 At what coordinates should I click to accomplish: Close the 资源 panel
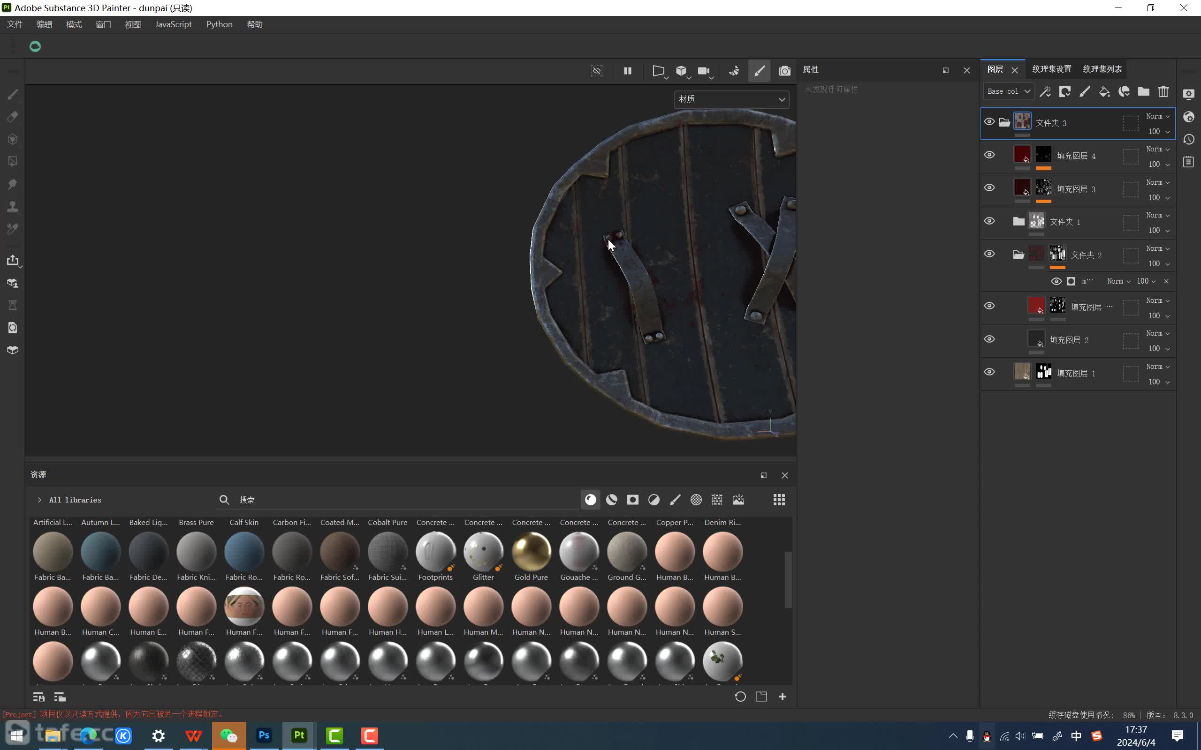pyautogui.click(x=784, y=475)
